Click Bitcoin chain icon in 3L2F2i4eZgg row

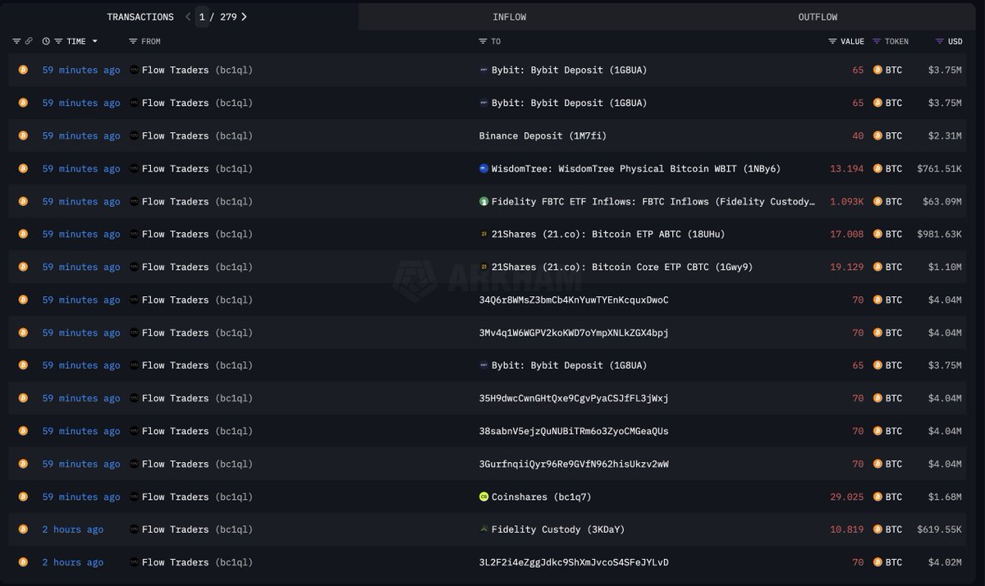tap(23, 562)
